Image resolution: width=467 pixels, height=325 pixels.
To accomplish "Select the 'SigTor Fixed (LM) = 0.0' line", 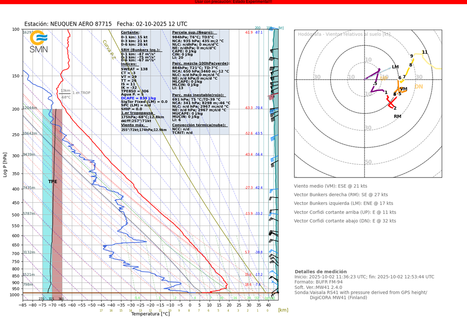I will coord(144,102).
